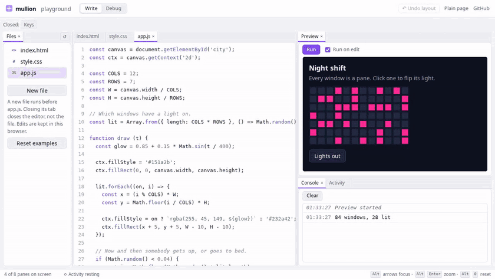Close the Preview pane tab

322,37
